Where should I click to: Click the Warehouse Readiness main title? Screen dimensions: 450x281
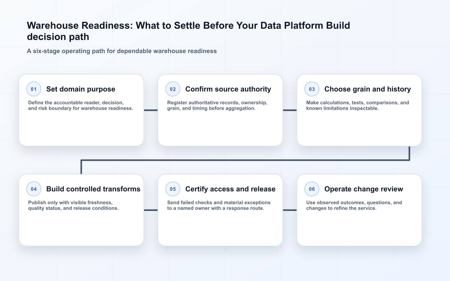[188, 31]
